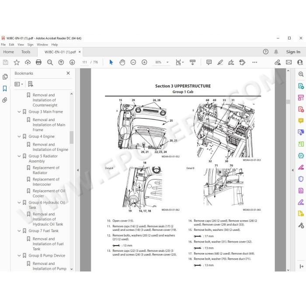This screenshot has width=306, height=306.
Task: Open the View menu
Action: coord(21,45)
